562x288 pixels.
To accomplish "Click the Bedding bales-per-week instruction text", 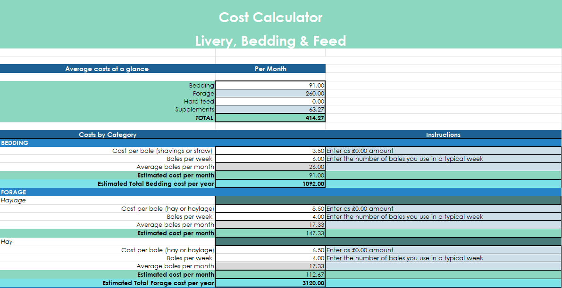I will 405,159.
